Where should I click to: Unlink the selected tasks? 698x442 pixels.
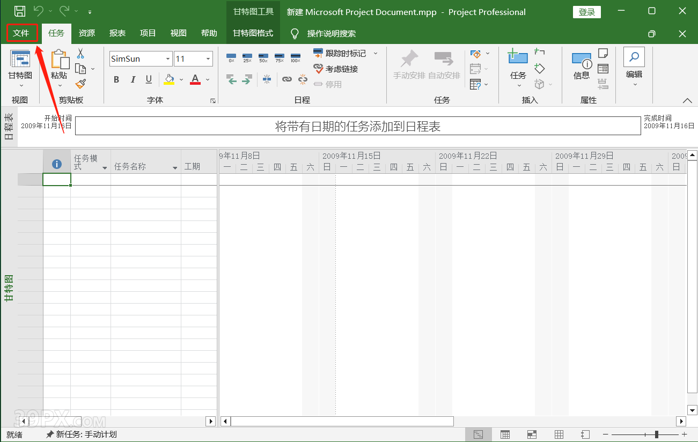click(303, 80)
